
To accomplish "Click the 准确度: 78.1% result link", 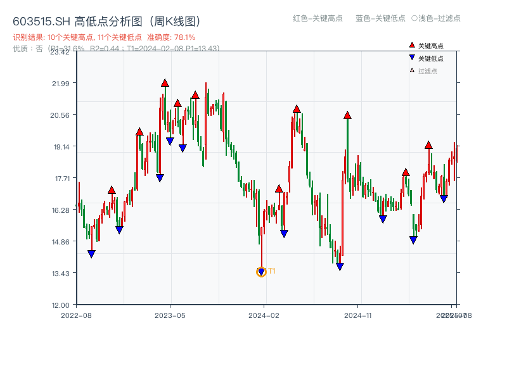I will point(172,37).
